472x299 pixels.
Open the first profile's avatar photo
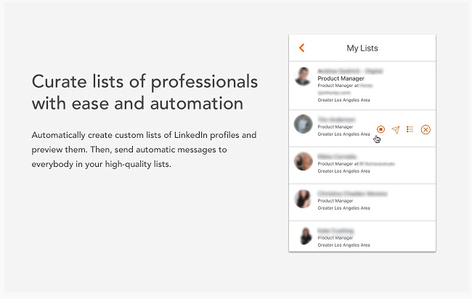303,76
